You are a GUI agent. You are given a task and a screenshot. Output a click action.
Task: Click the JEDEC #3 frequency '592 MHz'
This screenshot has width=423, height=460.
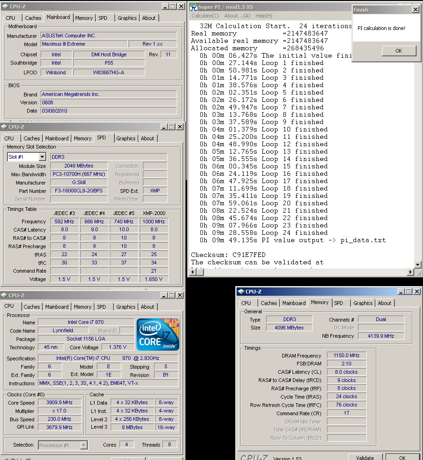(64, 221)
